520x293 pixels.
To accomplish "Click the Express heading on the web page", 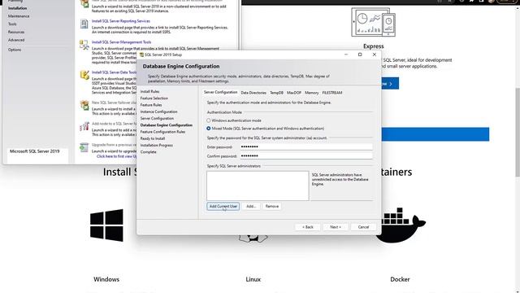I will click(374, 46).
